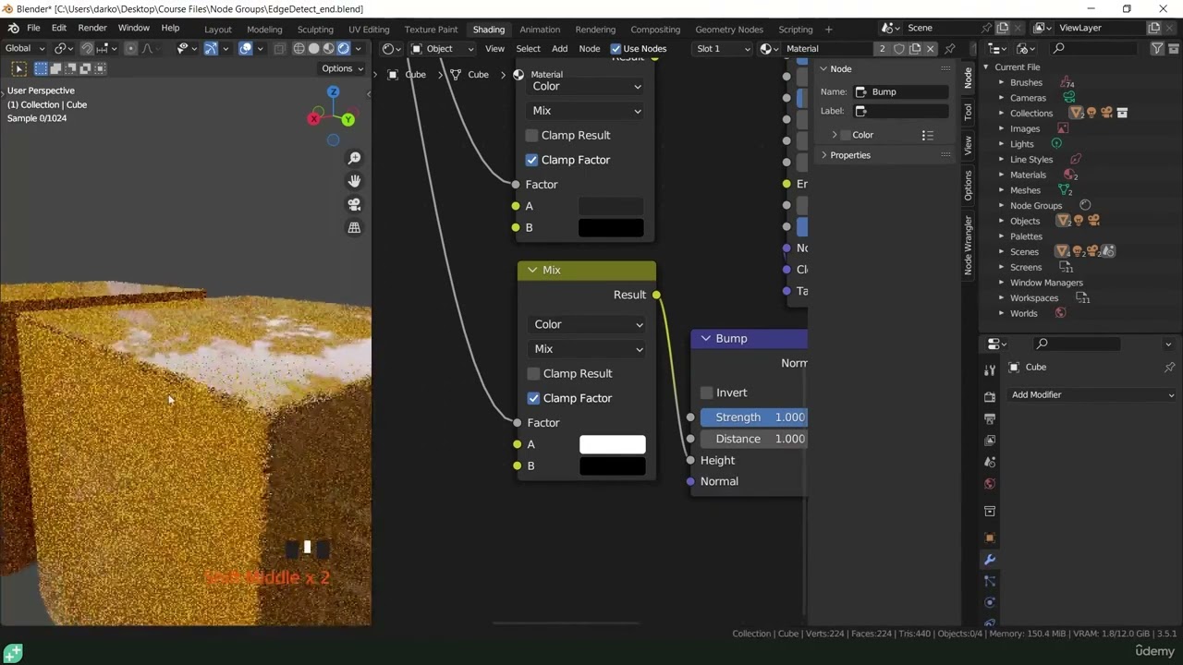Screen dimensions: 1183x665
Task: Open the viewport zoom gizmo
Action: click(x=354, y=159)
